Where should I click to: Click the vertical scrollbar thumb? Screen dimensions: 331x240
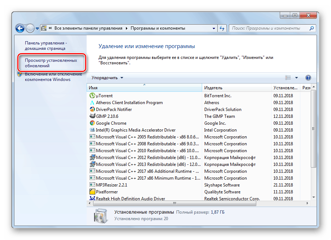(x=314, y=129)
